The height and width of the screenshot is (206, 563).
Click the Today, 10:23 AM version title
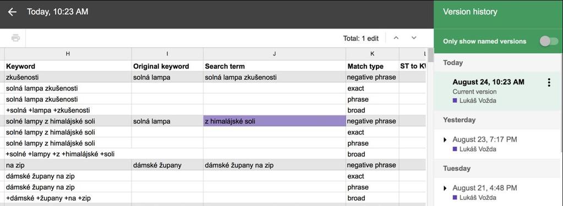[x=57, y=12]
